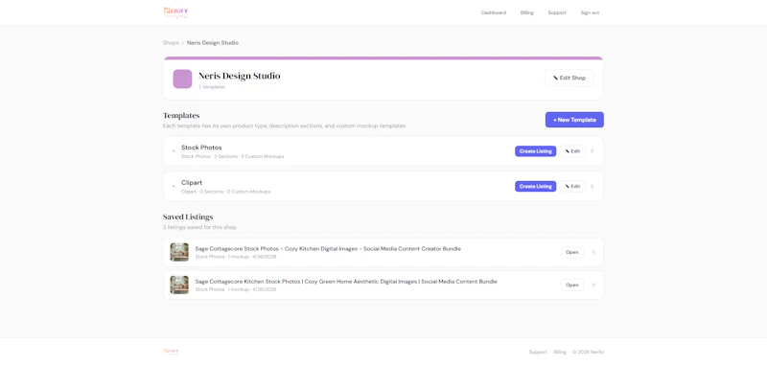Click '2 listings saved for this shop' text
The width and height of the screenshot is (767, 366).
click(x=199, y=227)
